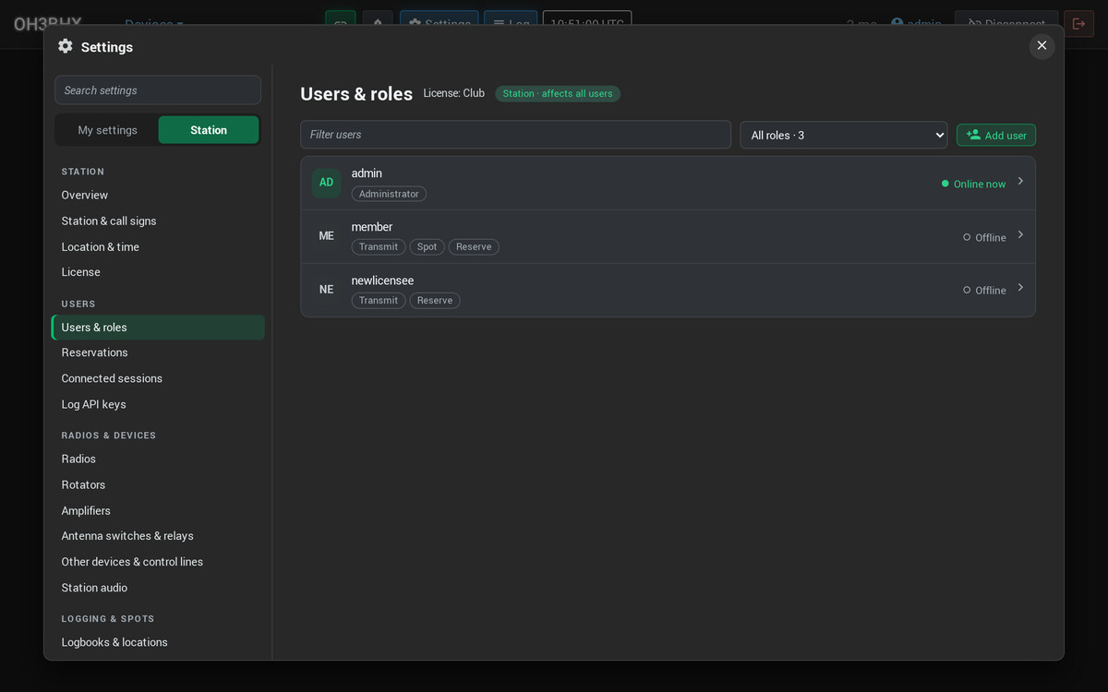Go to Radios settings
The image size is (1108, 692).
point(158,459)
